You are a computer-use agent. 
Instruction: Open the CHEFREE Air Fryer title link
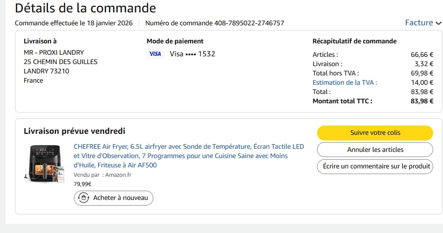coord(188,156)
